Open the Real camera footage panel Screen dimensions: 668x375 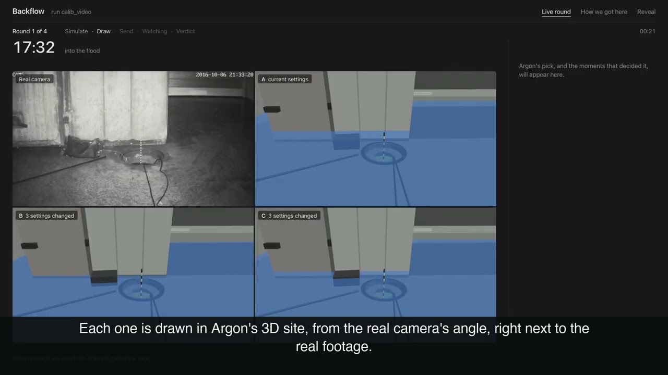[133, 139]
